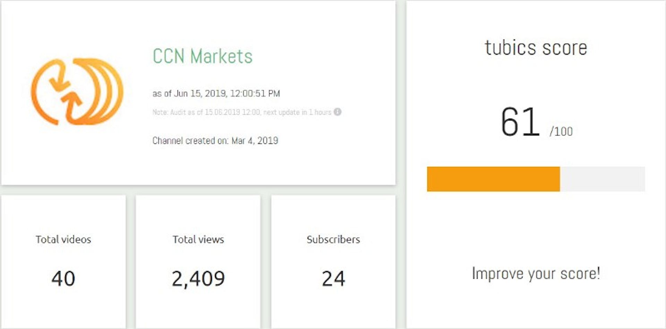The width and height of the screenshot is (666, 329).
Task: Select the Total videos card
Action: (x=63, y=262)
